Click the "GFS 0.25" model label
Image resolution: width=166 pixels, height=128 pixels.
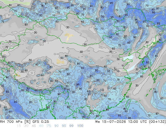click(x=41, y=122)
